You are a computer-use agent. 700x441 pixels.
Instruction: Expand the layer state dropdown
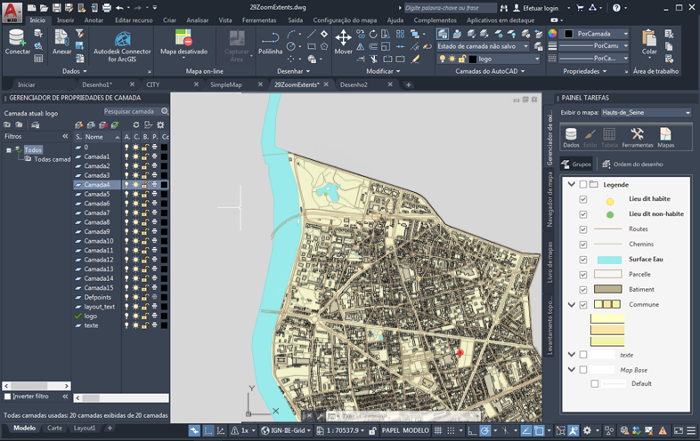525,46
